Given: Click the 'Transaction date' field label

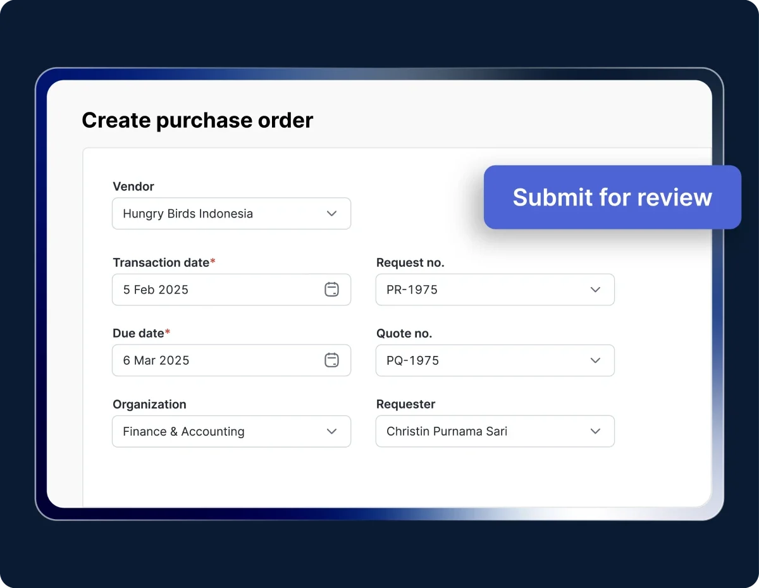Looking at the screenshot, I should coord(161,262).
